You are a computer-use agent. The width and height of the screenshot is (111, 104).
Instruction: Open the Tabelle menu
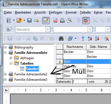(85, 12)
